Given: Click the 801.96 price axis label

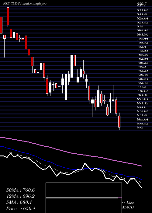Looking at the screenshot, I should (143, 34).
